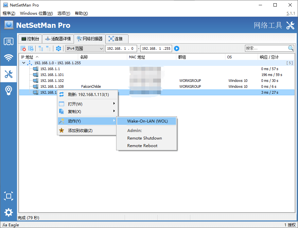Open the 程序(Z) menu
This screenshot has height=228, width=298.
click(x=9, y=13)
